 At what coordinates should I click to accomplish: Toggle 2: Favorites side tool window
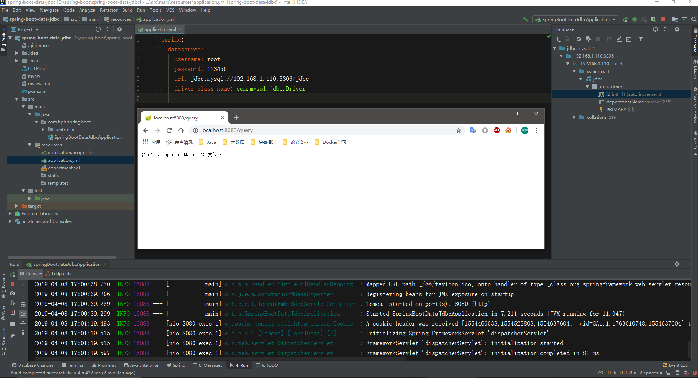click(x=4, y=284)
